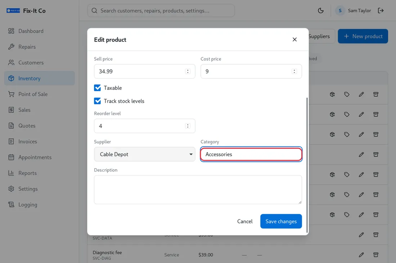The image size is (396, 263).
Task: Open Invoices from the sidebar
Action: (39, 141)
